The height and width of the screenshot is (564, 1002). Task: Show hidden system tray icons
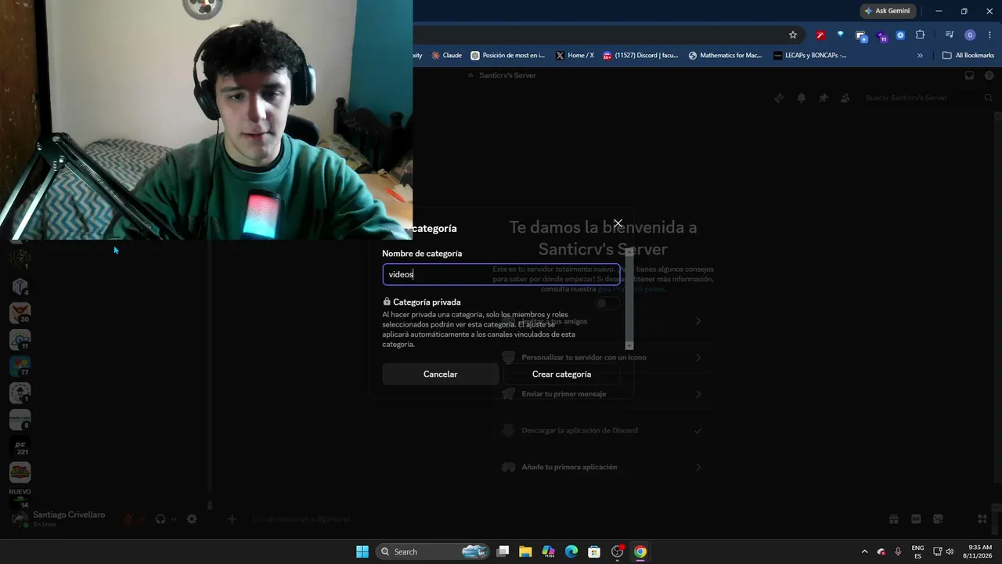[x=864, y=551]
